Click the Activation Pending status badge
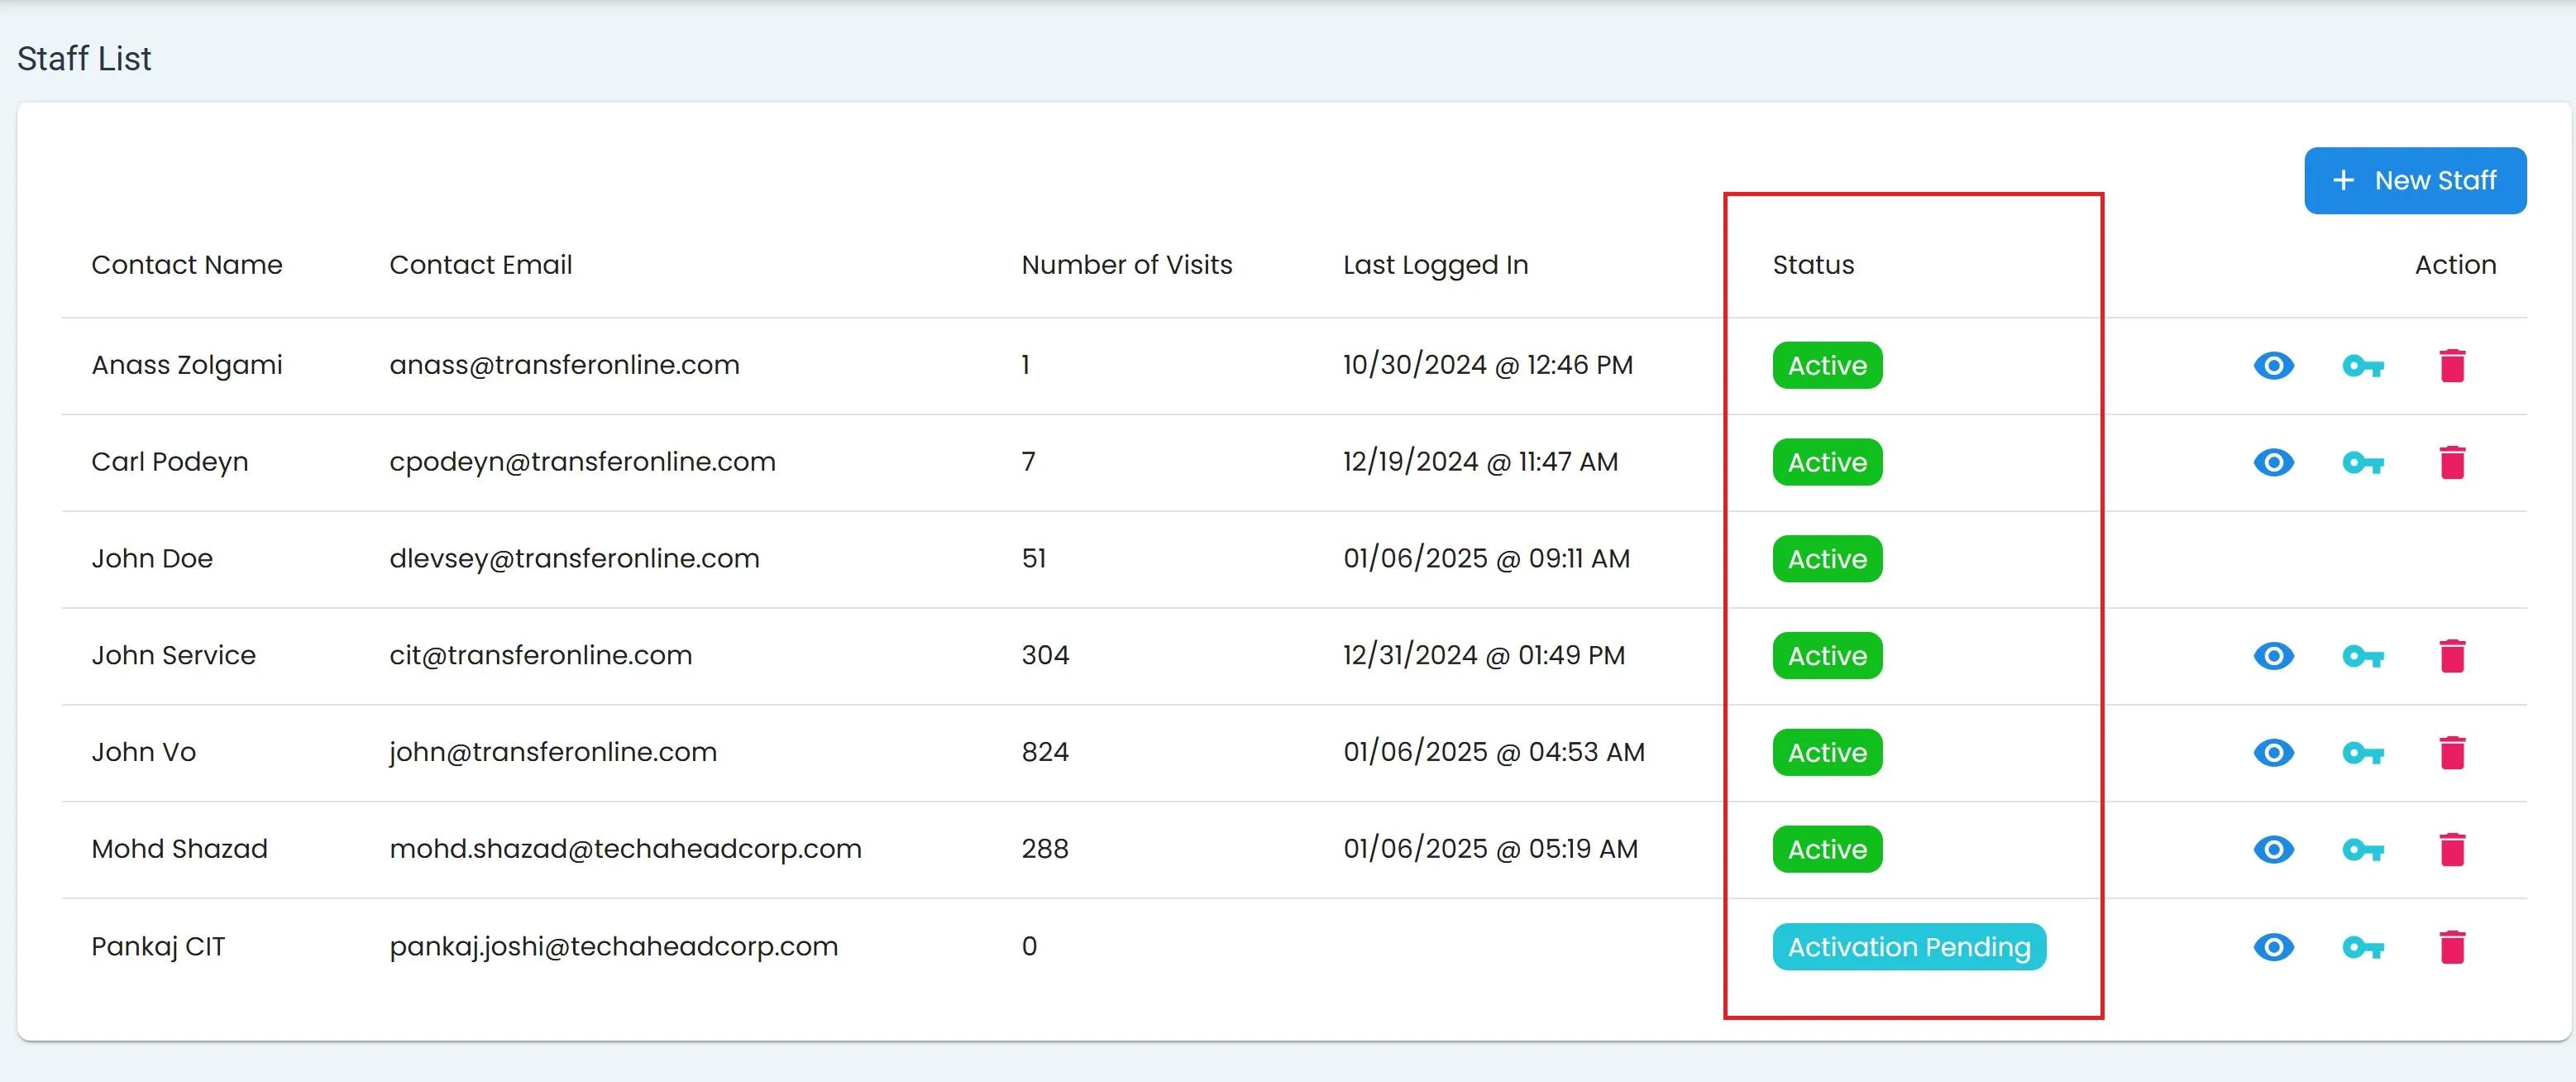The width and height of the screenshot is (2576, 1082). [1908, 947]
